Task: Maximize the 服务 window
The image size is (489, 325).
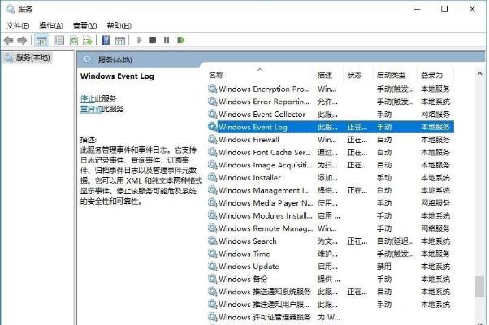Action: [x=444, y=9]
